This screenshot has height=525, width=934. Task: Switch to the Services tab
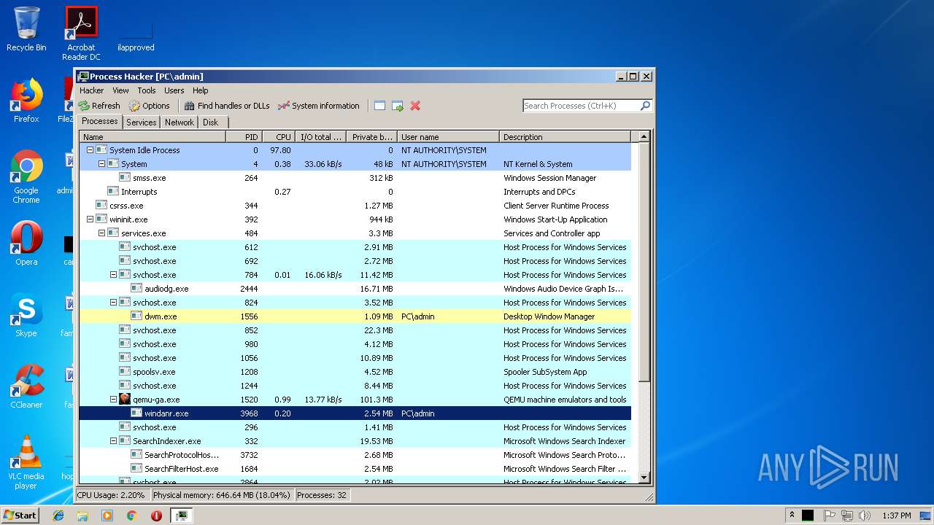tap(142, 122)
